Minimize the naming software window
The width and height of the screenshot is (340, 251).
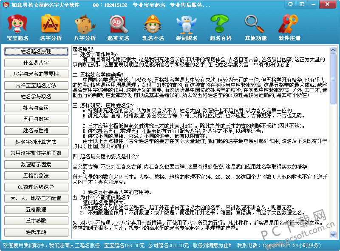(x=313, y=4)
